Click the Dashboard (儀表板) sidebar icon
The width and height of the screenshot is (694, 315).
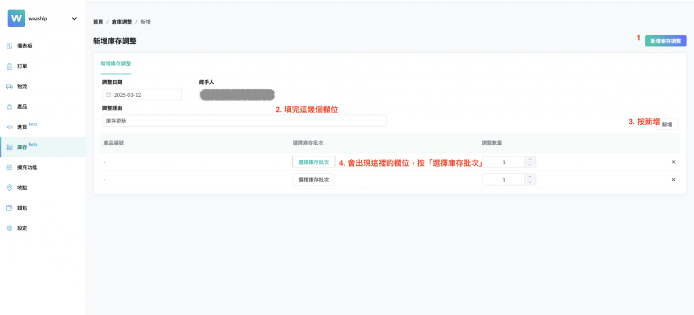pyautogui.click(x=9, y=46)
